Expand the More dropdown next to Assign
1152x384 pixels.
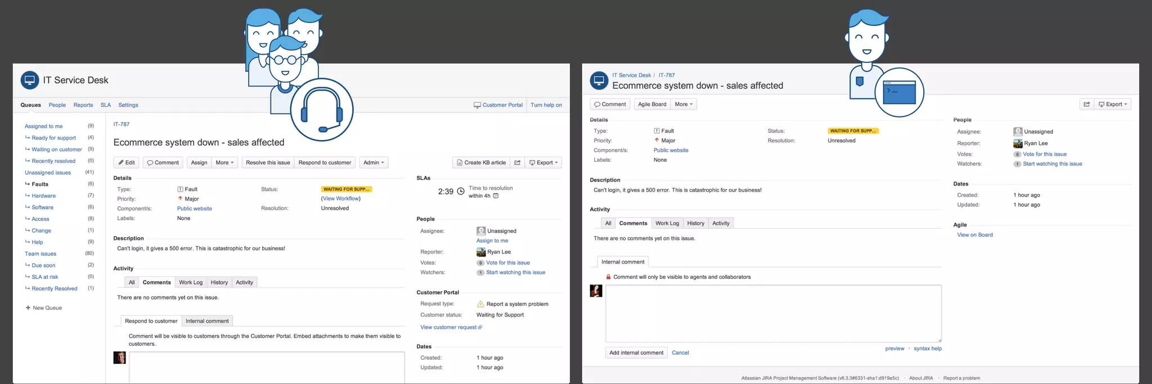pos(225,162)
